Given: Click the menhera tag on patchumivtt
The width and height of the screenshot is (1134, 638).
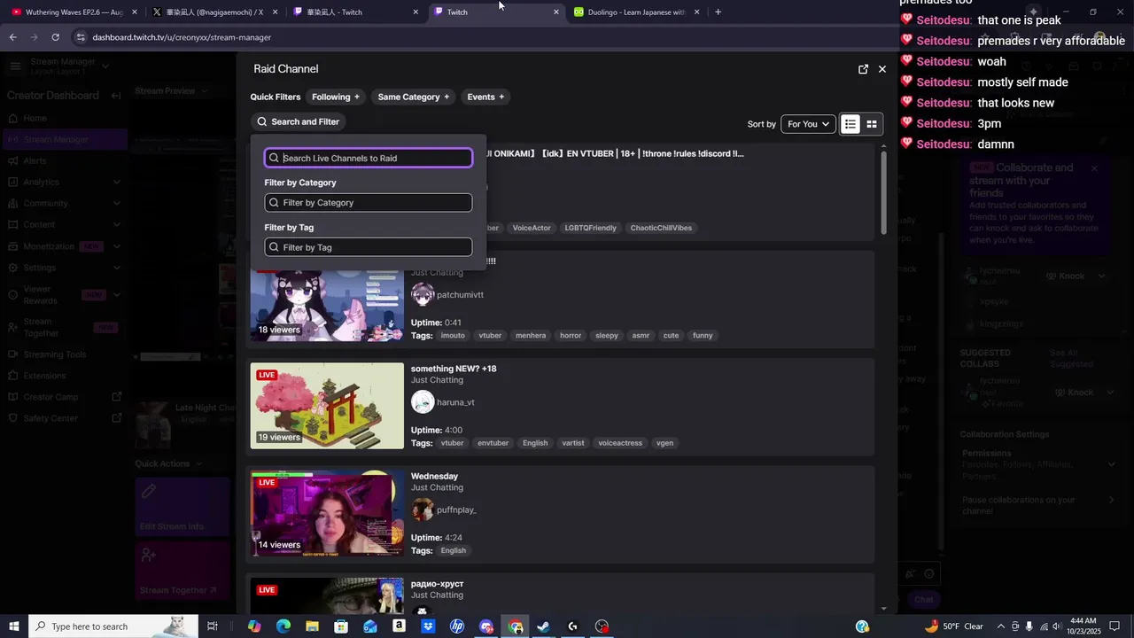Looking at the screenshot, I should click(531, 336).
